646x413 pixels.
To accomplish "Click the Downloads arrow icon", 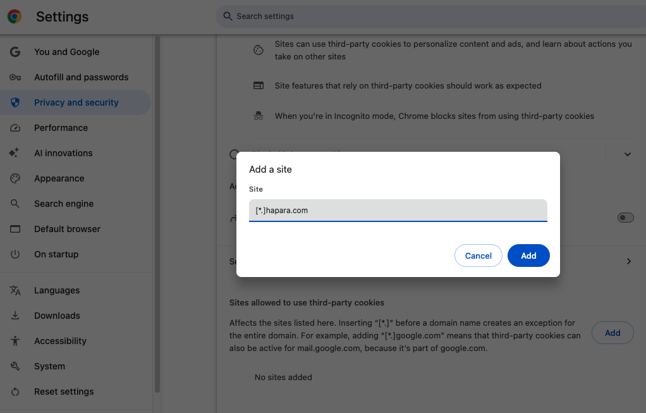I will [15, 316].
